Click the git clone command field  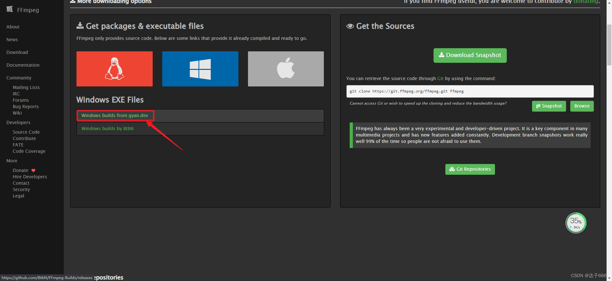[x=470, y=91]
